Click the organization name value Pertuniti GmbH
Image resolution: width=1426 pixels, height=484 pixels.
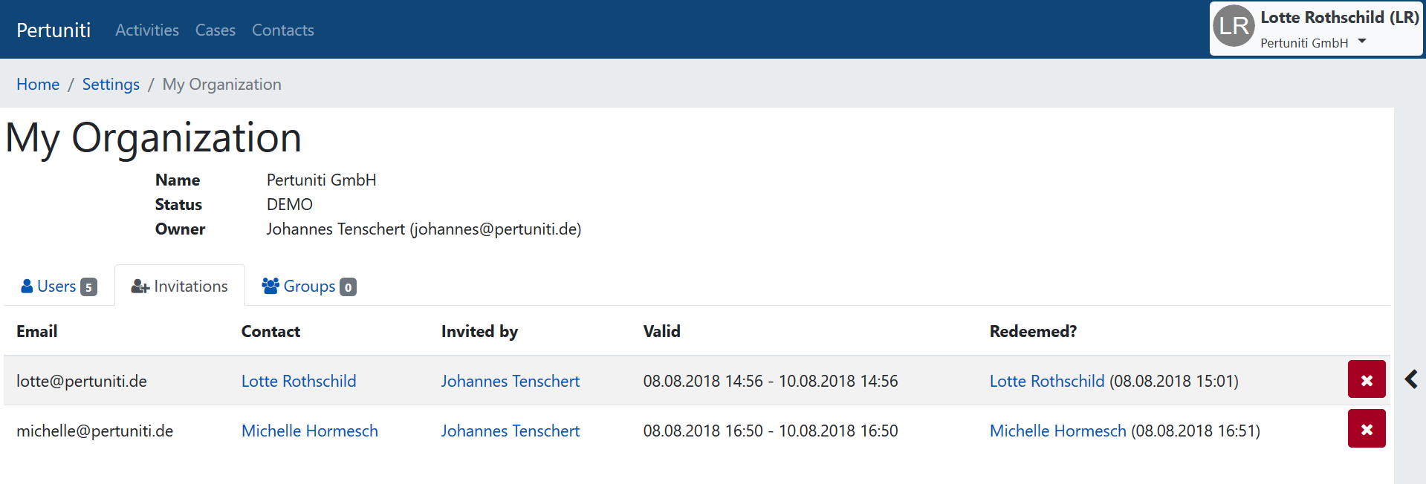pyautogui.click(x=322, y=180)
